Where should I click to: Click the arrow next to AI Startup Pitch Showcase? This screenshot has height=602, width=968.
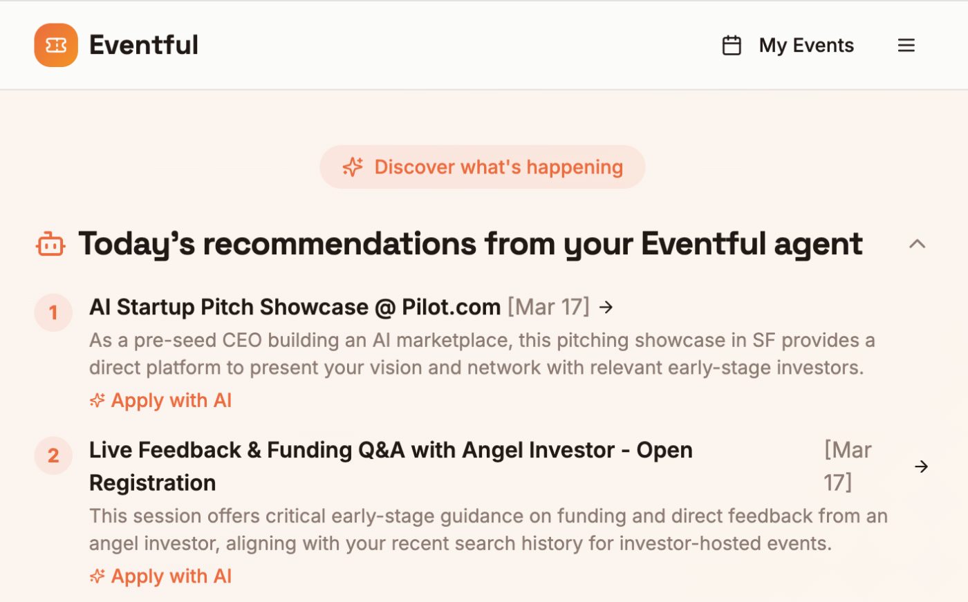pyautogui.click(x=606, y=307)
